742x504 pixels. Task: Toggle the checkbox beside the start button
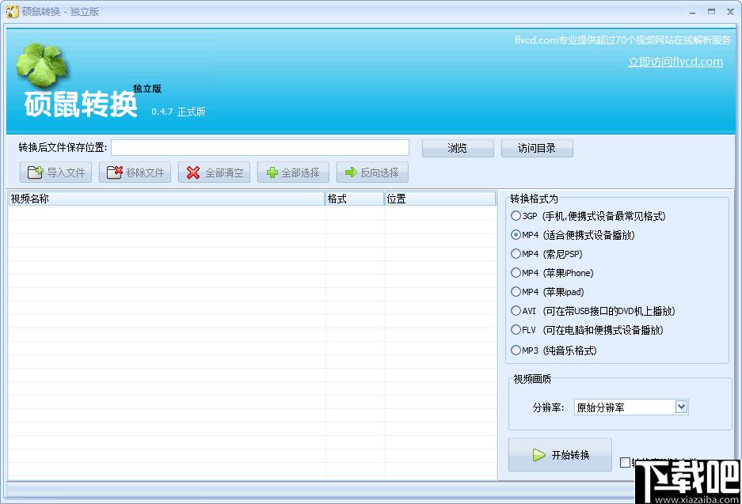(625, 462)
